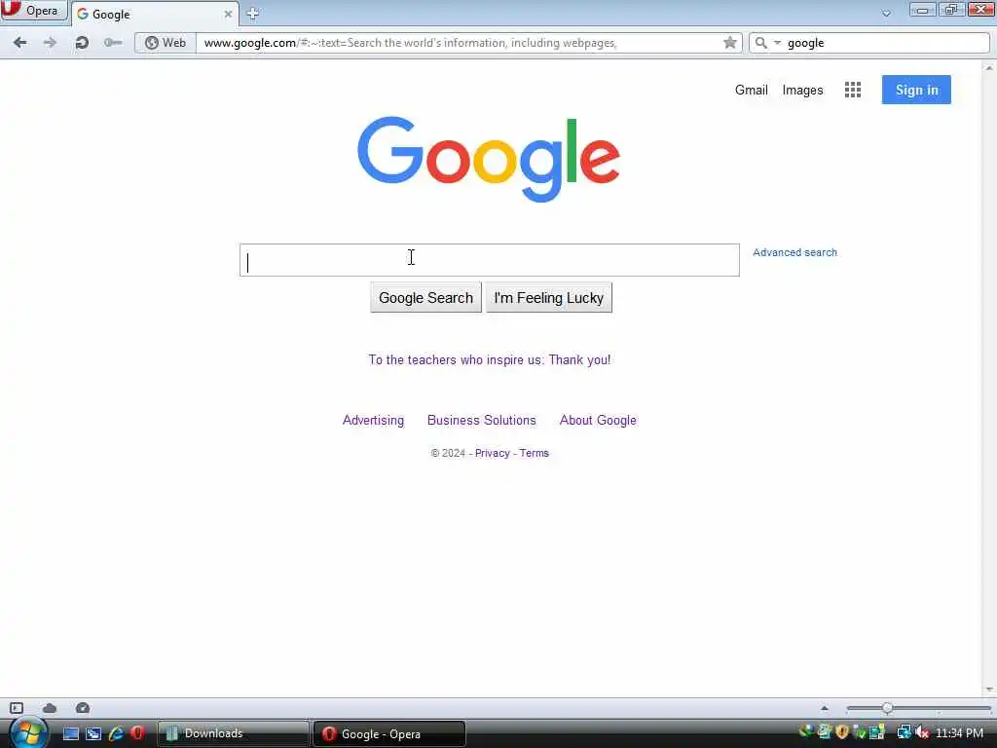Click the Web security badge
This screenshot has height=748, width=997.
166,43
